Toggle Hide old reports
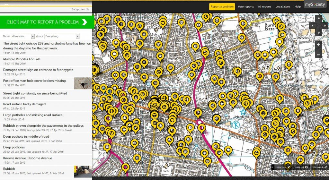 pos(301,167)
